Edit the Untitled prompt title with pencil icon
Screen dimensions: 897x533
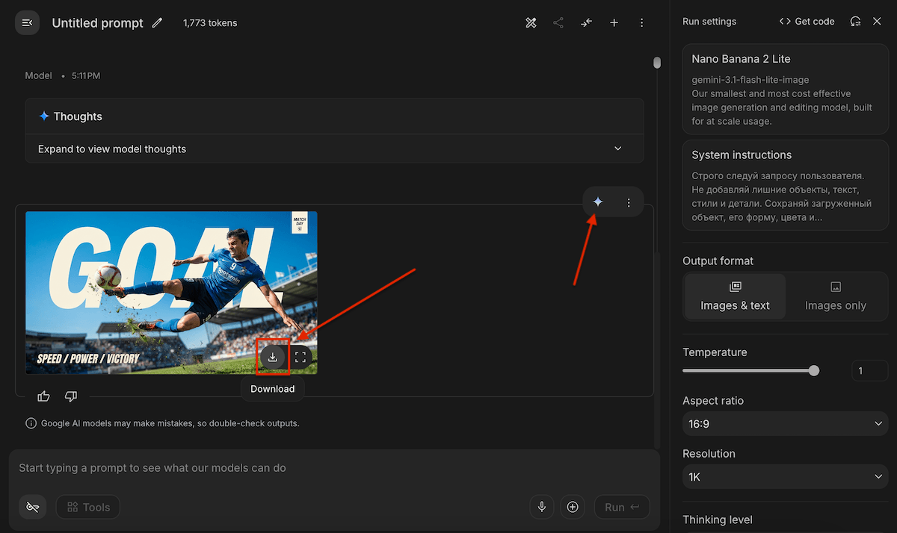pyautogui.click(x=157, y=23)
